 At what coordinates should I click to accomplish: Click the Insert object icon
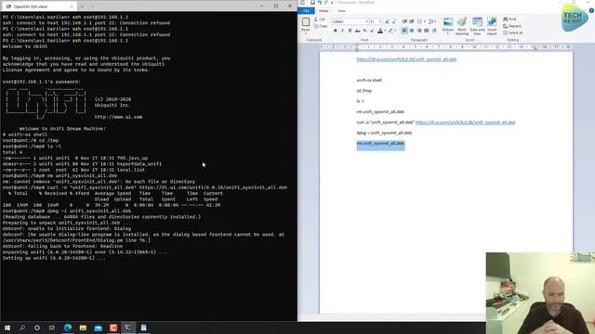click(x=492, y=21)
